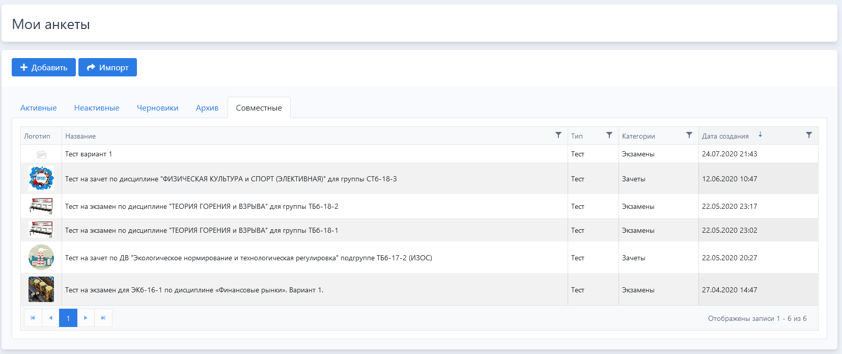Click the Финансовые рынки test logo thumbnail

(x=41, y=289)
